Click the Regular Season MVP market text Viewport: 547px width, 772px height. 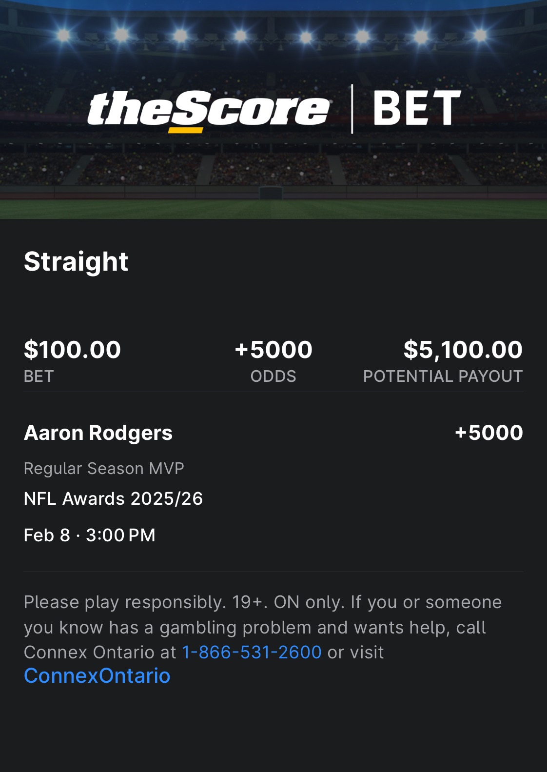[x=104, y=468]
